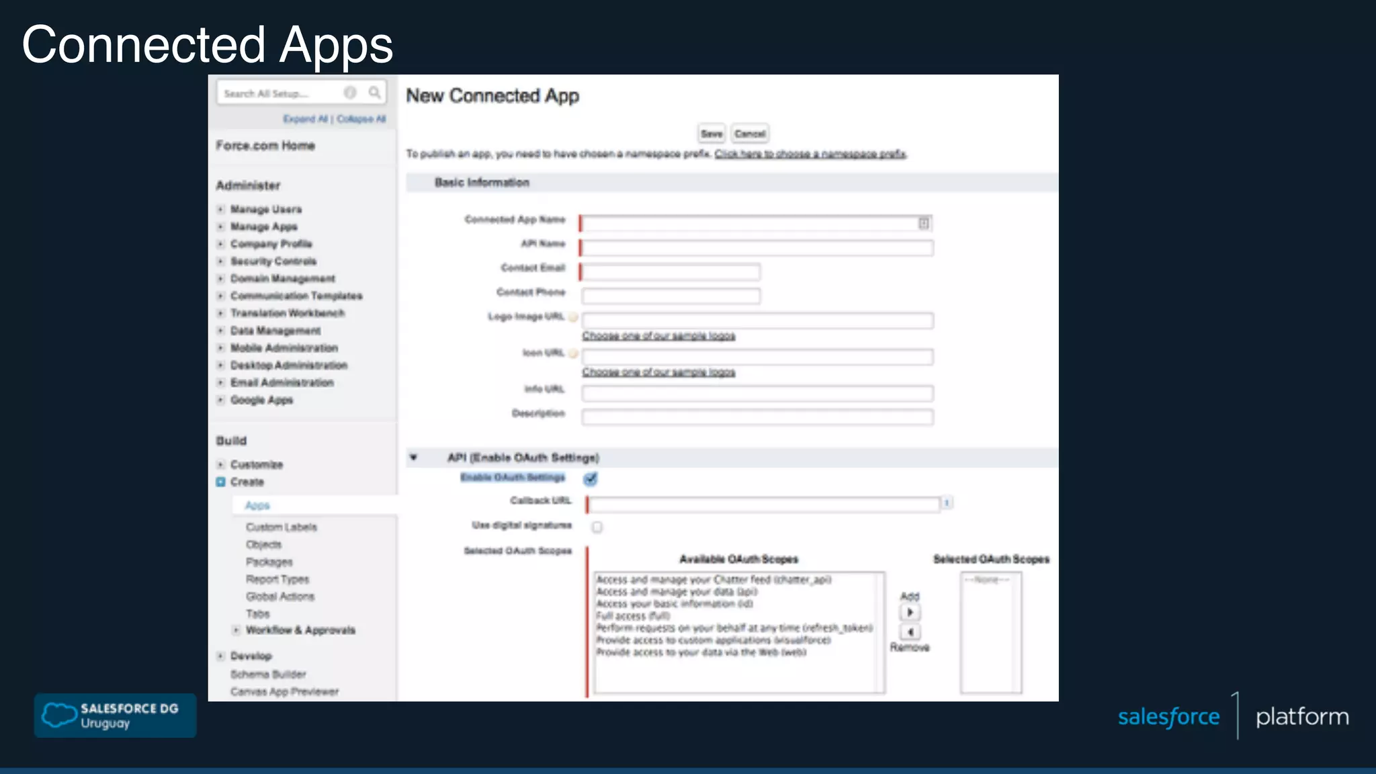Click the Salesforce DG Uruguay logo
This screenshot has height=774, width=1376.
pos(115,716)
